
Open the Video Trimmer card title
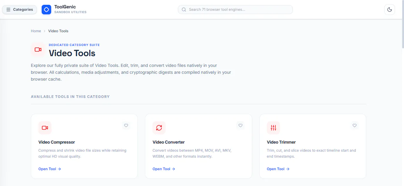[281, 142]
